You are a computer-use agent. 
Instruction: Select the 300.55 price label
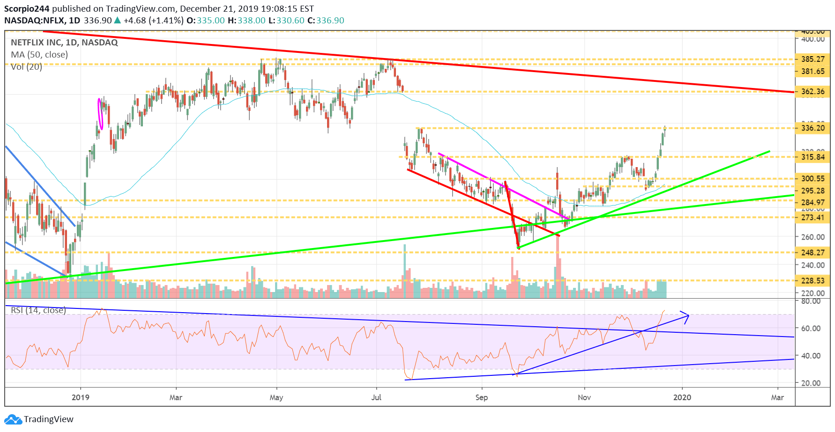(x=813, y=178)
